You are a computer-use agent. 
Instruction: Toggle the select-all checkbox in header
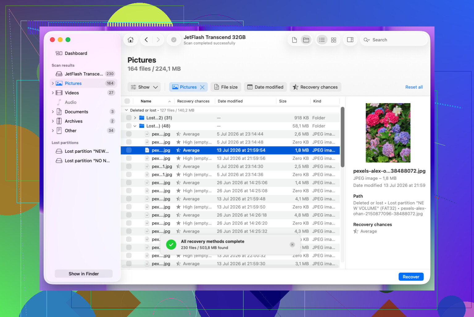point(127,101)
